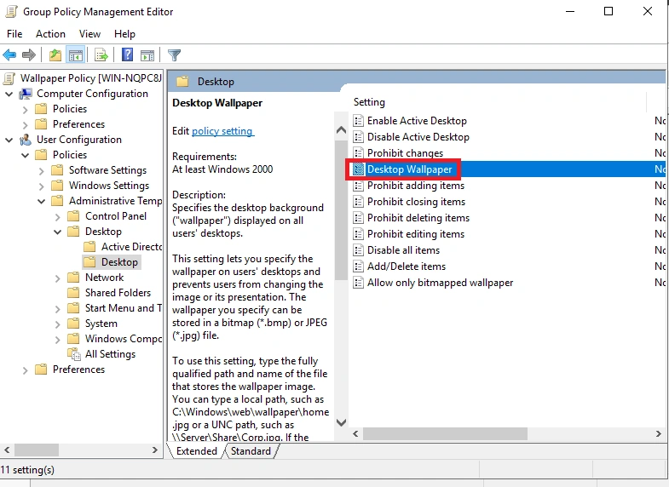This screenshot has width=669, height=487.
Task: Click the Export List toolbar icon
Action: click(x=101, y=55)
